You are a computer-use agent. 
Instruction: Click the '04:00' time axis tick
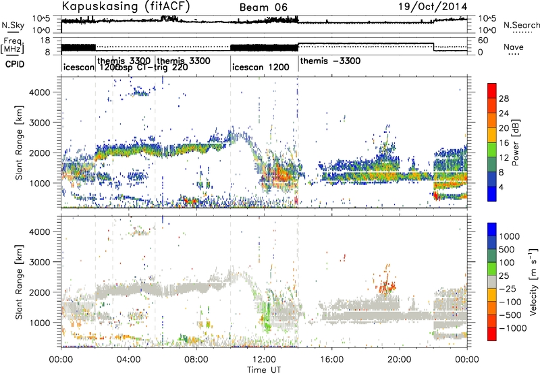(129, 360)
